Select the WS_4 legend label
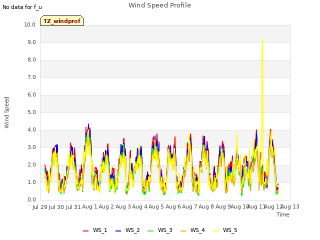Screen dimensions: 320x240 197,230
